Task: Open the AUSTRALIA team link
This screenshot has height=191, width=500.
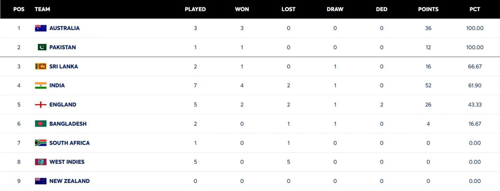Action: tap(64, 28)
